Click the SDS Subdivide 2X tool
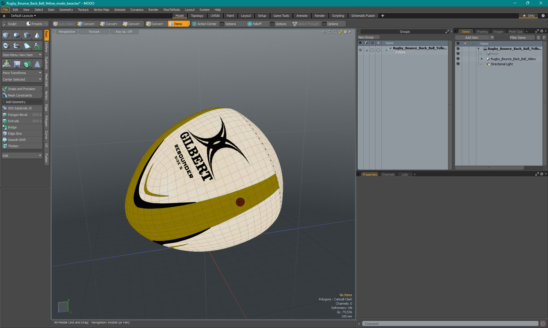The height and width of the screenshot is (328, 548). click(x=22, y=108)
